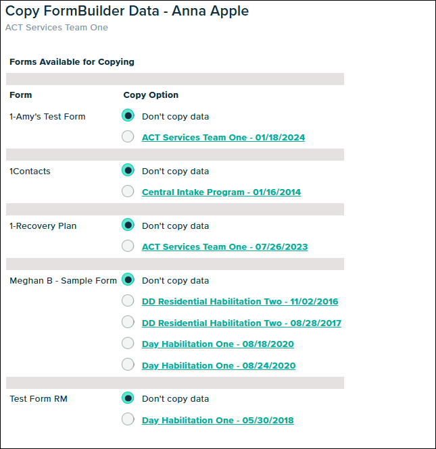Choose Day Habilitation One 08/18/2020 radio button
This screenshot has height=449, width=436.
[128, 344]
